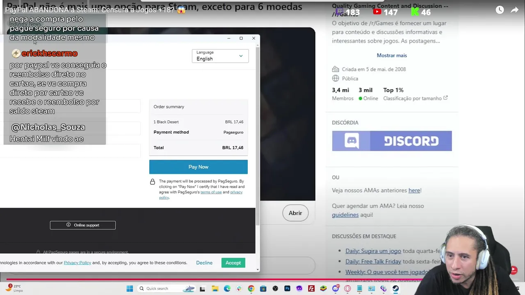Click the Abrir button
525x295 pixels.
pos(295,213)
